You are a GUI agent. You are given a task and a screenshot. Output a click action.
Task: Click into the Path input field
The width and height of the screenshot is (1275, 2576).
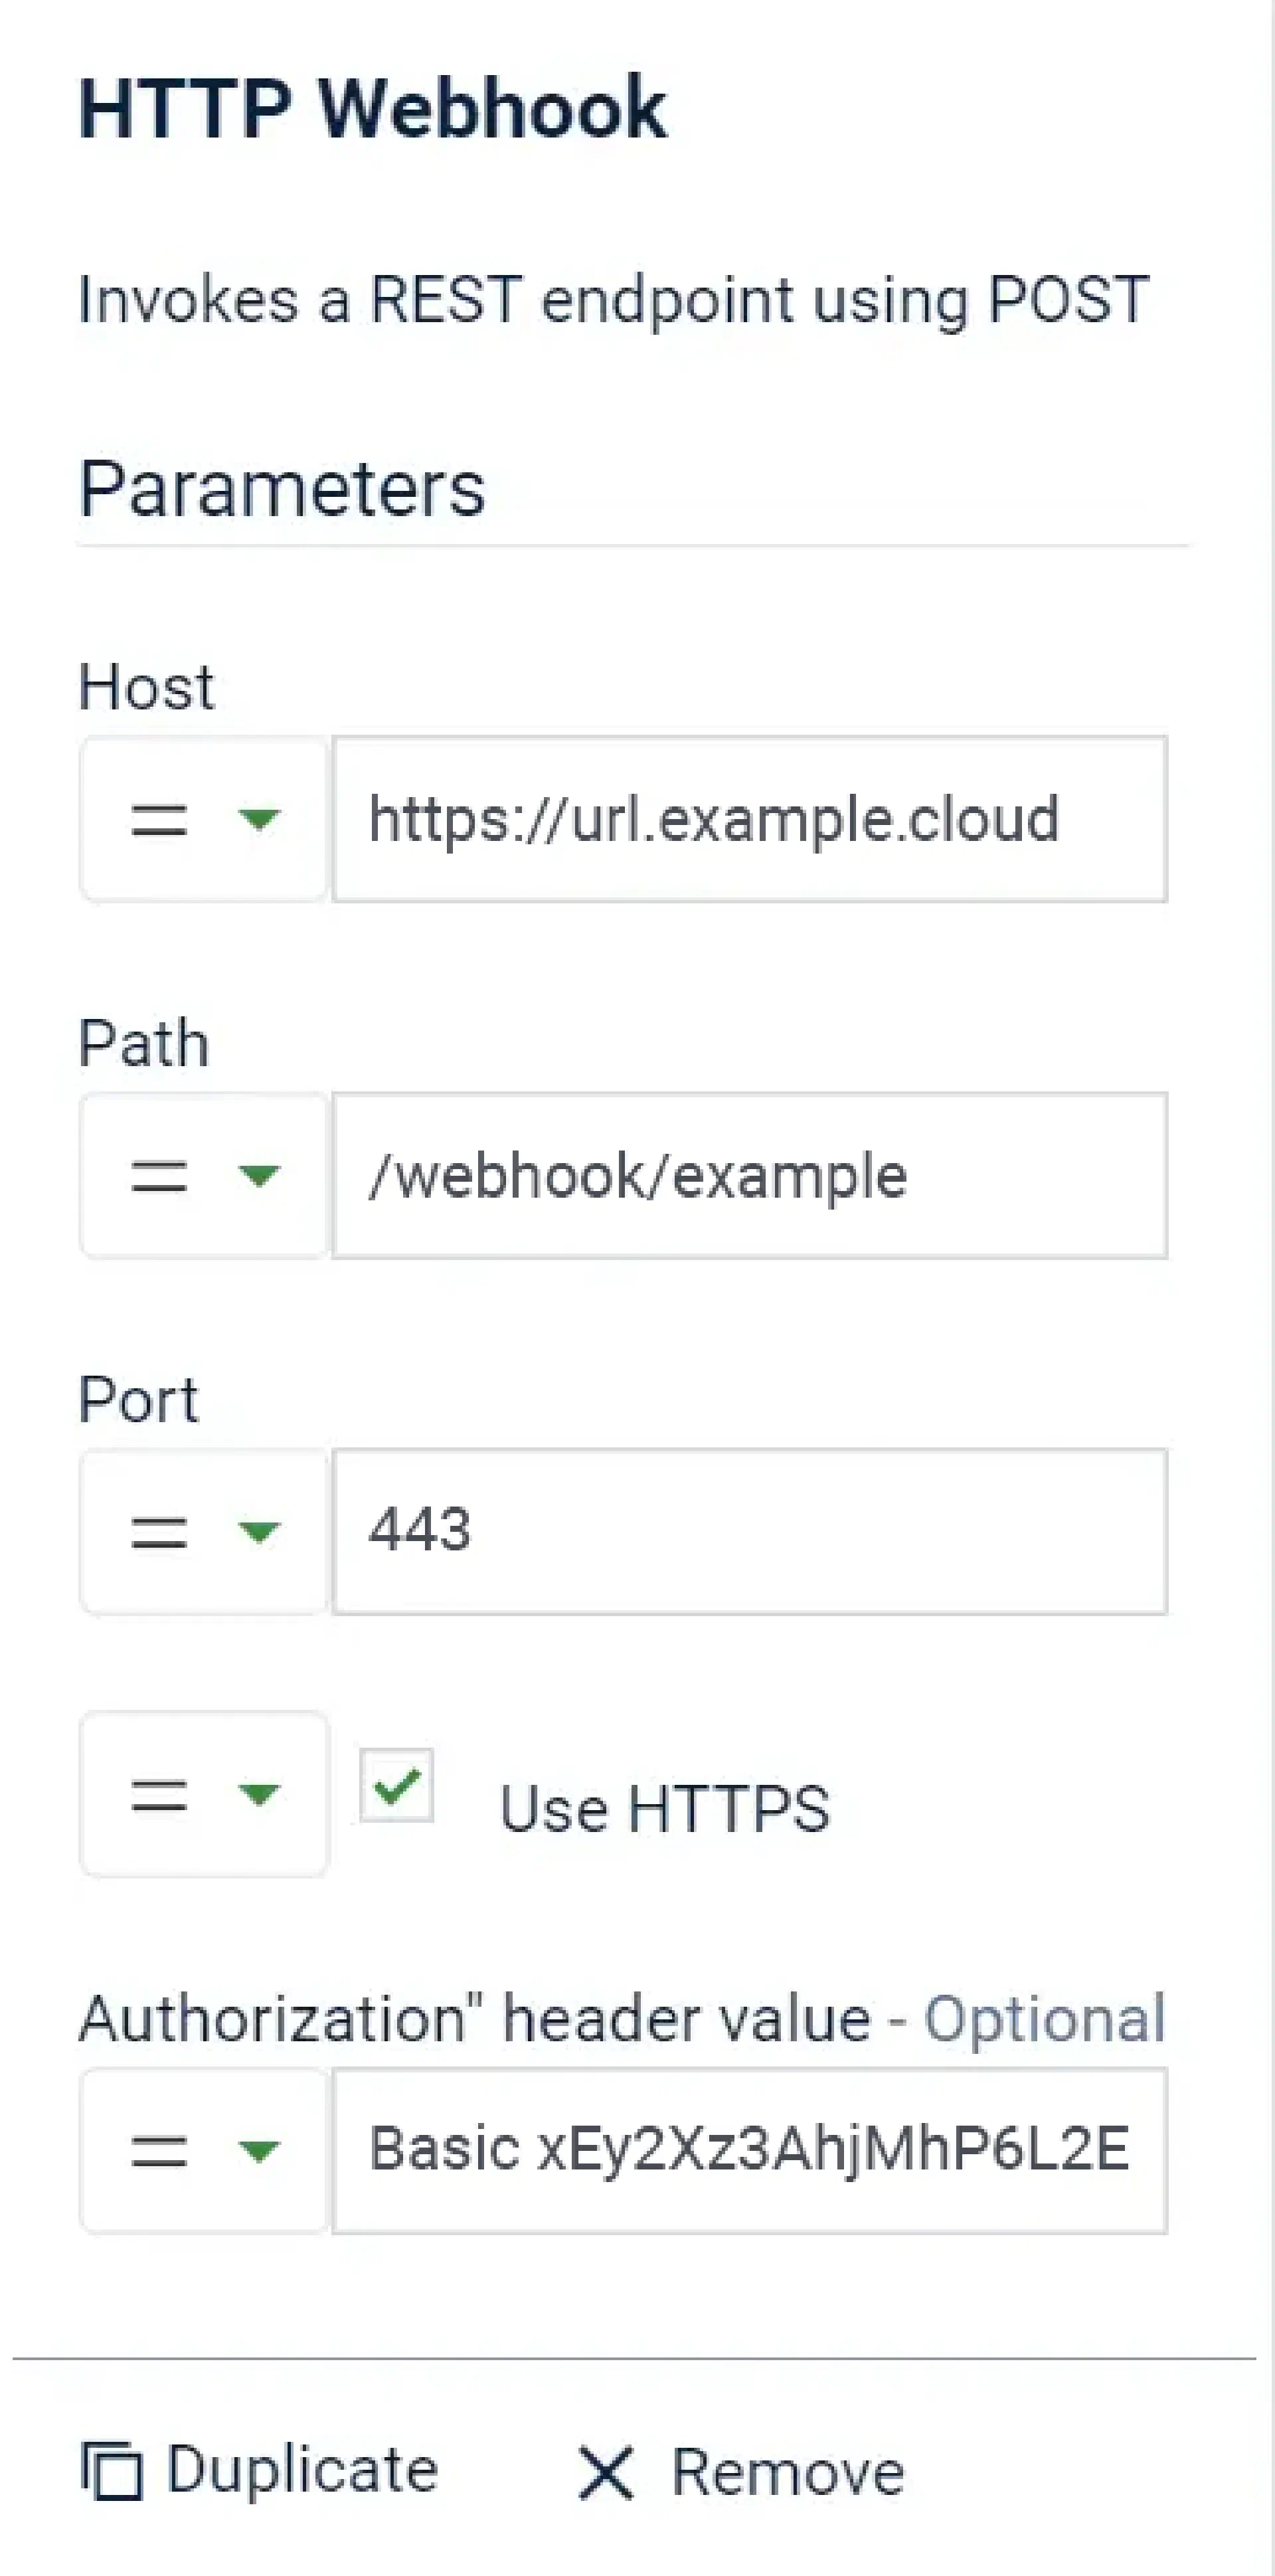tap(749, 1176)
